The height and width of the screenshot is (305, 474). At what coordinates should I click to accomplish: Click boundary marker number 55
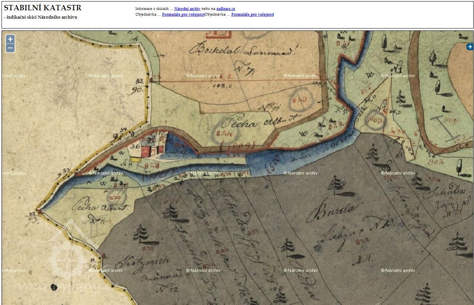139,81
